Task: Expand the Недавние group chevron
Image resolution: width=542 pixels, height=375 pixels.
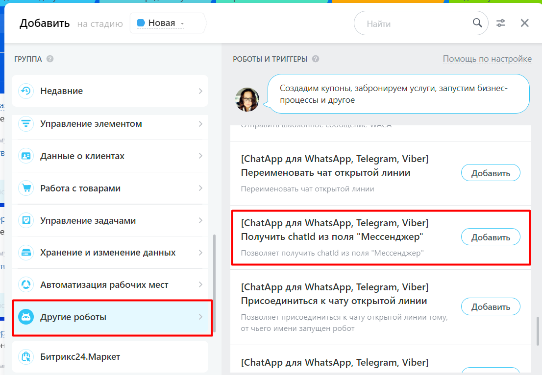Action: (200, 91)
